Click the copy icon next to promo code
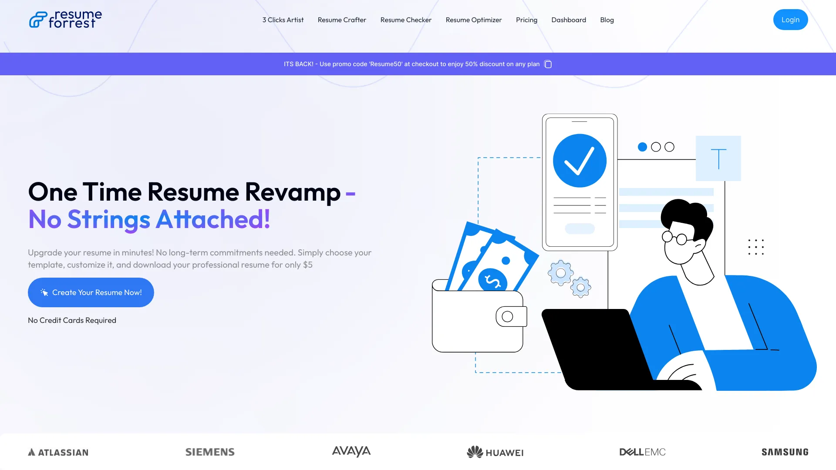The height and width of the screenshot is (470, 836). pyautogui.click(x=547, y=64)
